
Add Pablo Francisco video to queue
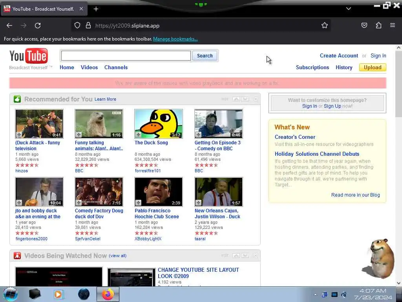pos(139,203)
